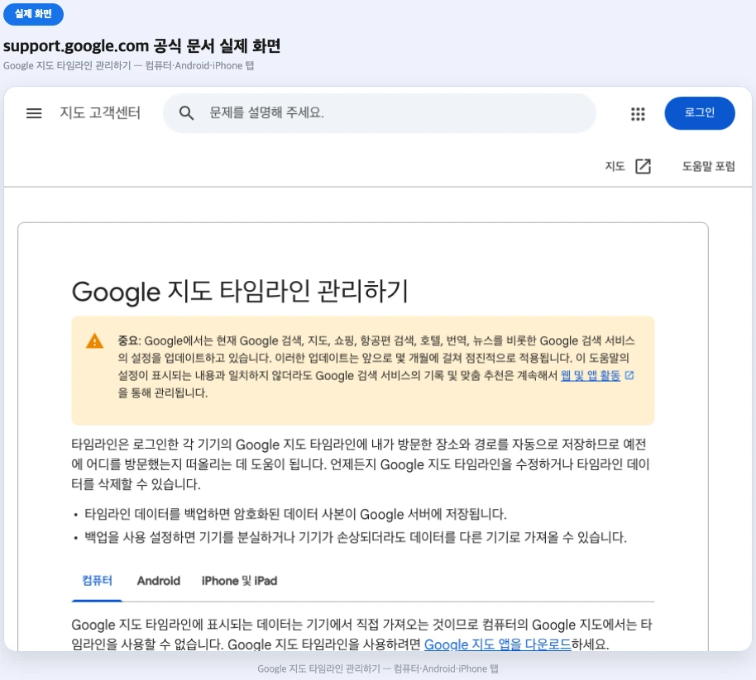Viewport: 756px width, 680px height.
Task: Click the bottom caption Google 지도 타임라인 관리하기
Action: tap(377, 668)
